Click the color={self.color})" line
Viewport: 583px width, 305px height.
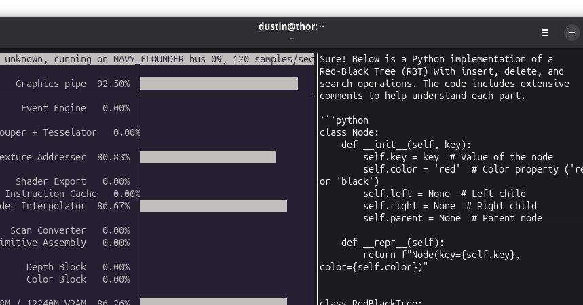pos(374,267)
